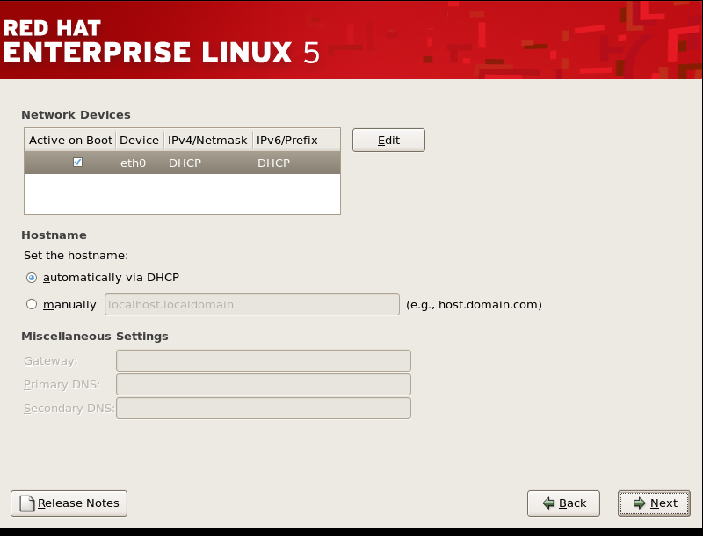Click the hostname input field
Image resolution: width=703 pixels, height=536 pixels.
pos(250,304)
